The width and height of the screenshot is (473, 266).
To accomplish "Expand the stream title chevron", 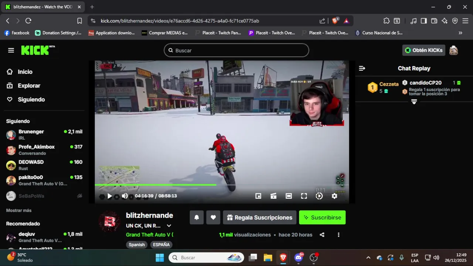I will point(169,226).
